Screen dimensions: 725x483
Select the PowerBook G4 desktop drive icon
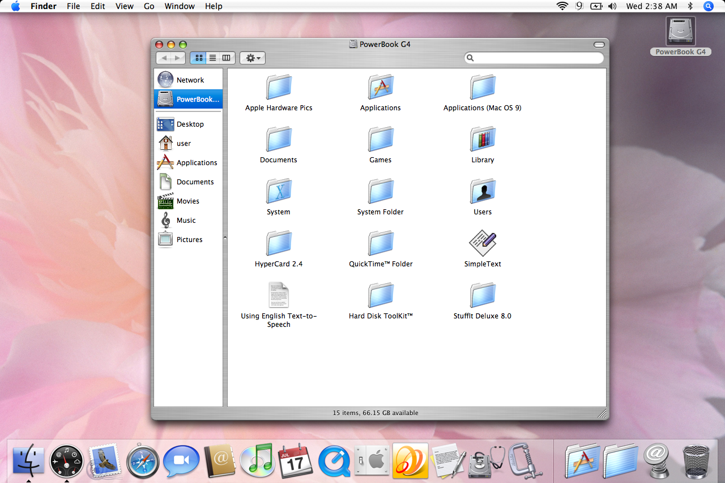click(x=681, y=31)
